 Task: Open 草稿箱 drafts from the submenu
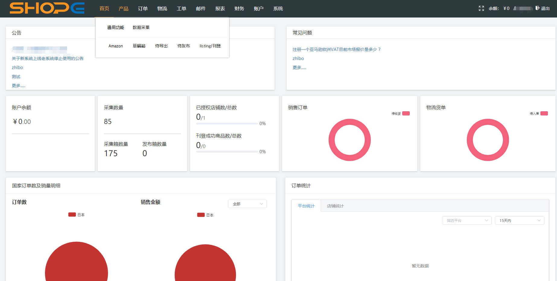coord(139,46)
